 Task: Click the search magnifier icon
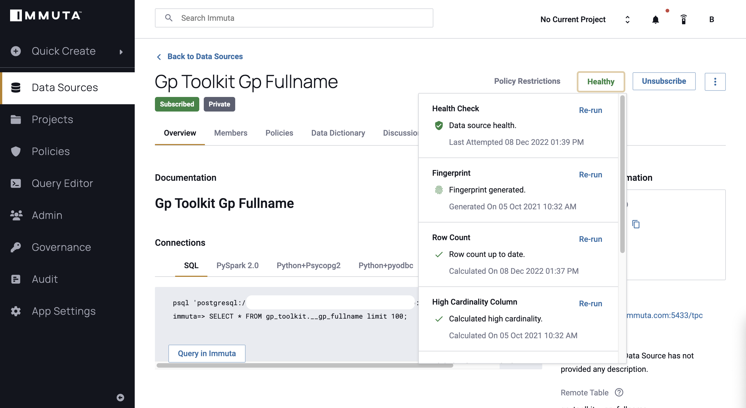coord(169,18)
